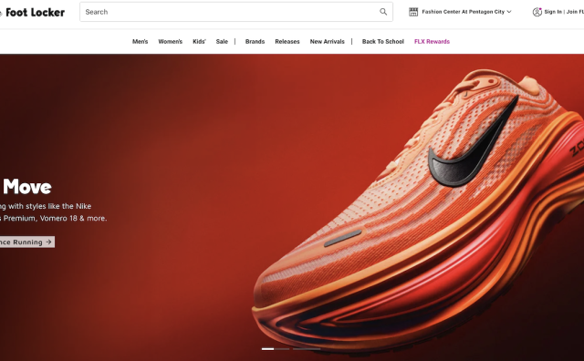Open the Men's menu

pos(140,42)
